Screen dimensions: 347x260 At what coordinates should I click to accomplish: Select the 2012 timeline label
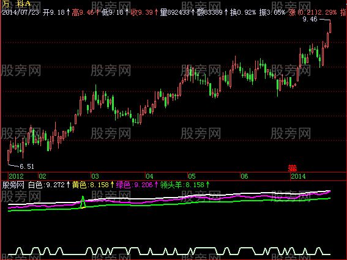pyautogui.click(x=16, y=176)
